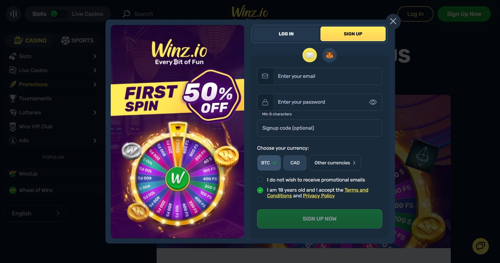This screenshot has height=263, width=500.
Task: Toggle the sidebar menu bars icon
Action: coord(13,14)
